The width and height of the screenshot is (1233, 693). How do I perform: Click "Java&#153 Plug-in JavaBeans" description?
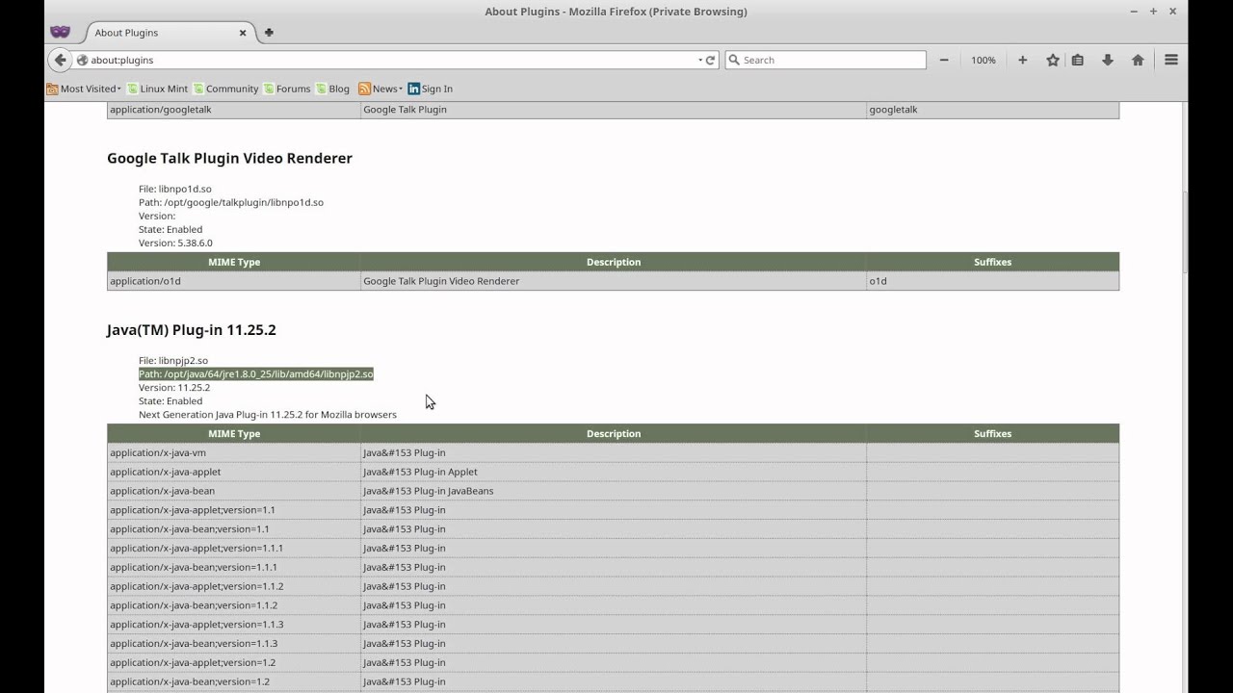click(428, 491)
